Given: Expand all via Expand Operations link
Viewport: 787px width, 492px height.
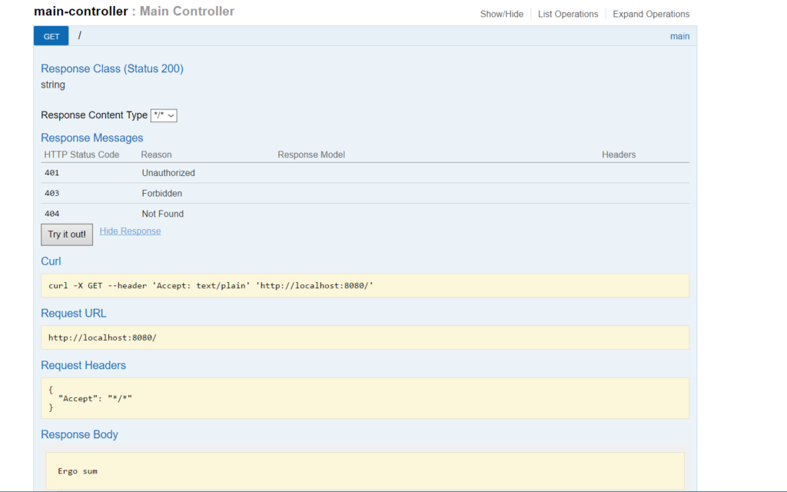Looking at the screenshot, I should [x=651, y=14].
